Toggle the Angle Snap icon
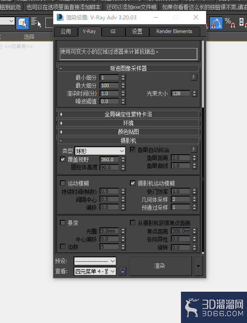This screenshot has height=323, width=247. click(x=216, y=23)
